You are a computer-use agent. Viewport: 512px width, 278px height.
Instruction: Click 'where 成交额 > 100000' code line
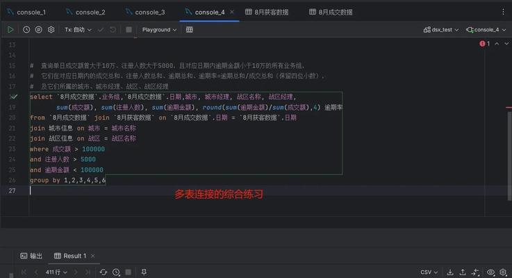pyautogui.click(x=67, y=149)
